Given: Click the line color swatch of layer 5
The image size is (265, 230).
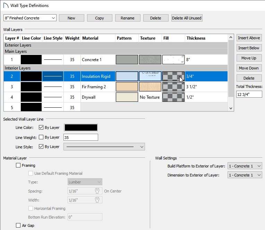Looking at the screenshot, I should point(31,107).
